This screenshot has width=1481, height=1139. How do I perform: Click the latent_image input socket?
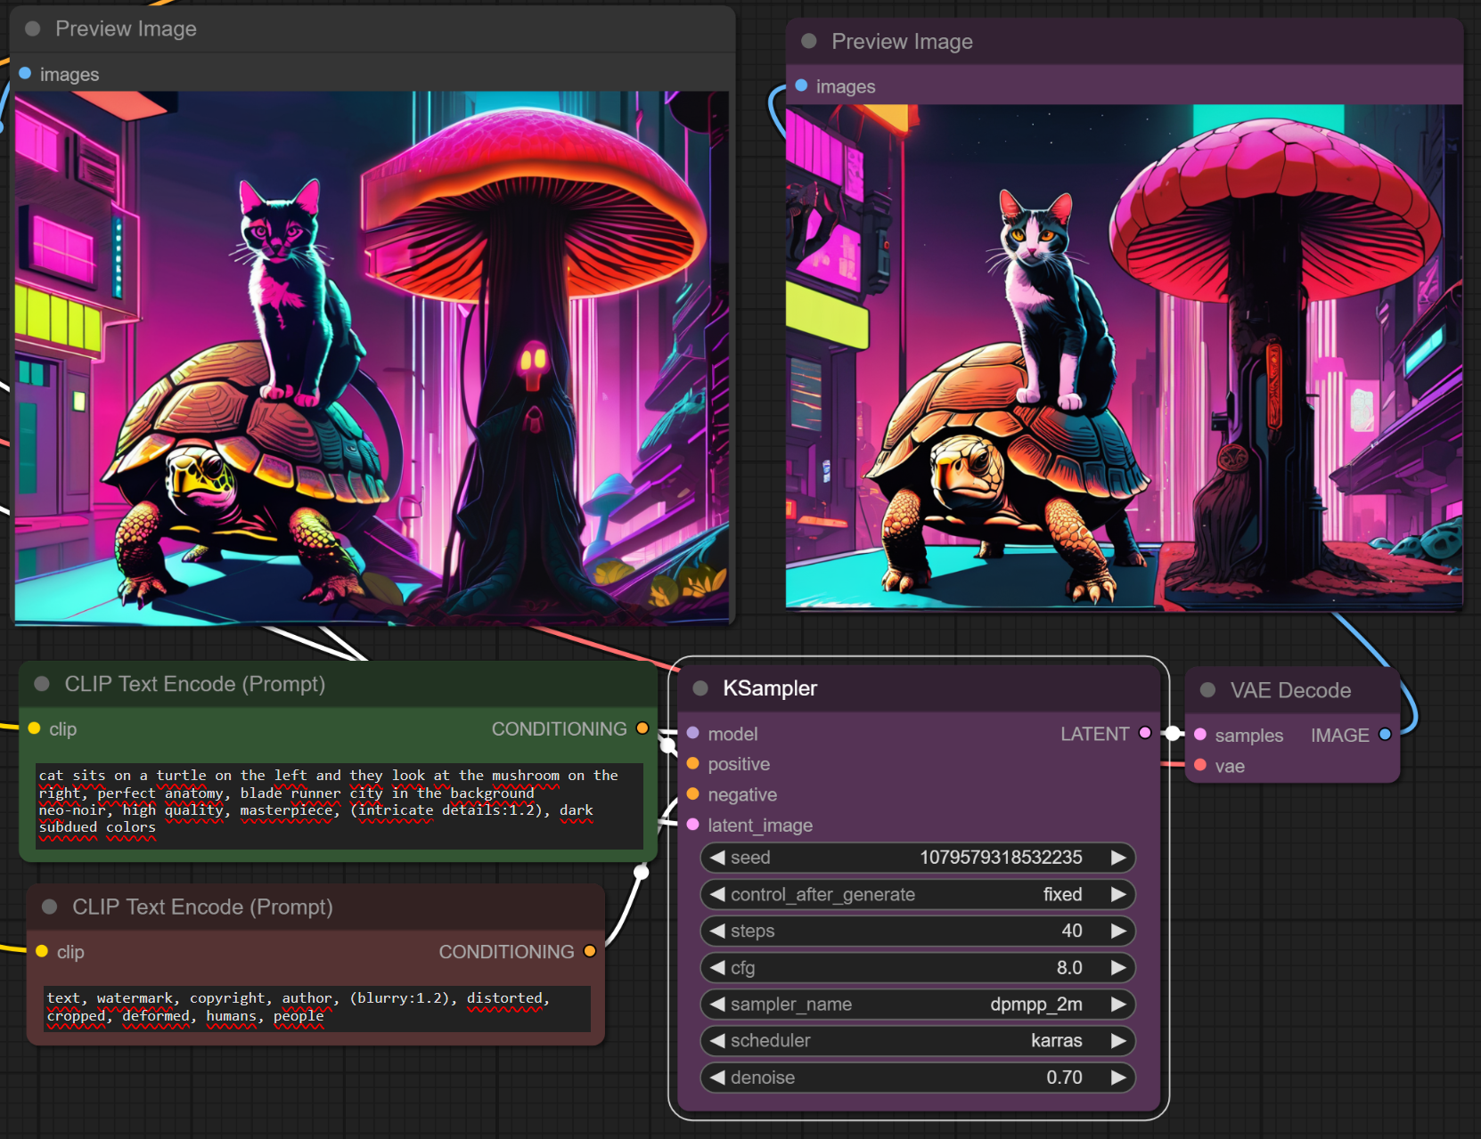[x=693, y=825]
